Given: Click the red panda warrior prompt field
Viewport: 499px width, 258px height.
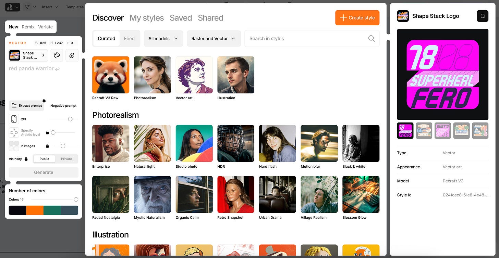Looking at the screenshot, I should coord(44,81).
